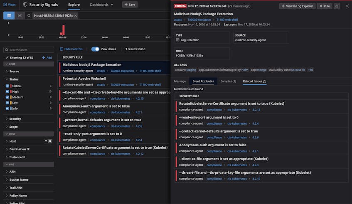Collapse the AWS facet group
The height and width of the screenshot is (204, 352).
(29, 165)
